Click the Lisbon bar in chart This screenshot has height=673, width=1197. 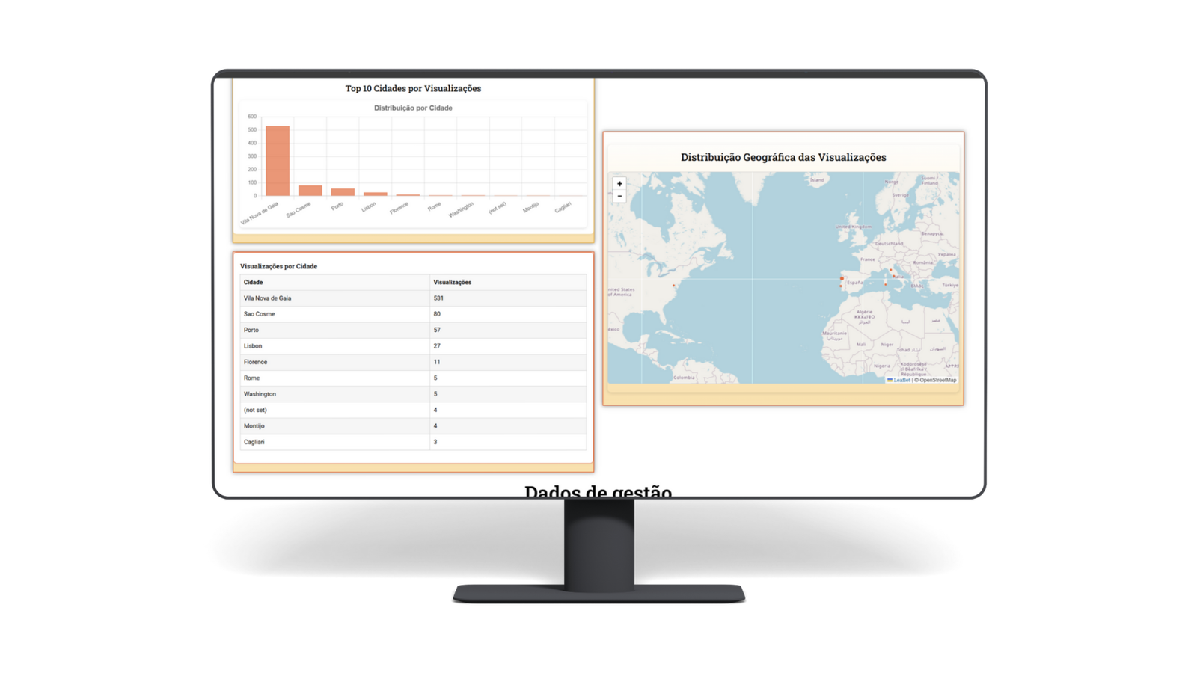click(375, 194)
